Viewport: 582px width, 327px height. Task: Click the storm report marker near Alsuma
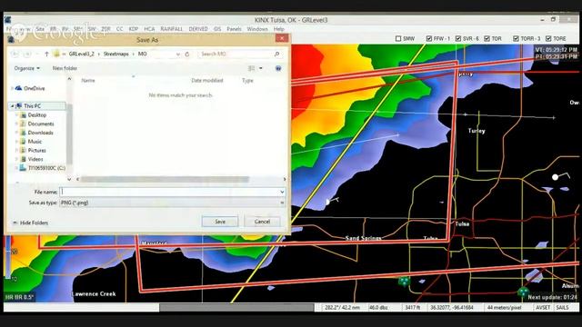pos(524,292)
